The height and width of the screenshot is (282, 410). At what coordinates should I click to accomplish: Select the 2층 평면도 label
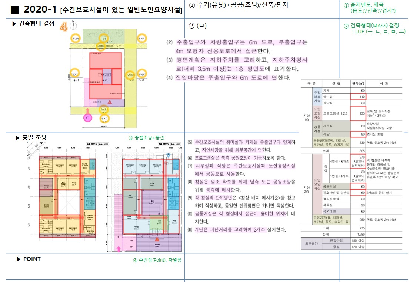(x=93, y=143)
